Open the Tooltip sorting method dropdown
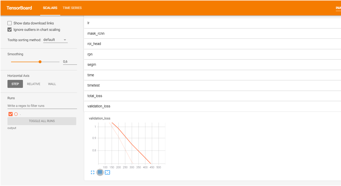 tap(55, 39)
